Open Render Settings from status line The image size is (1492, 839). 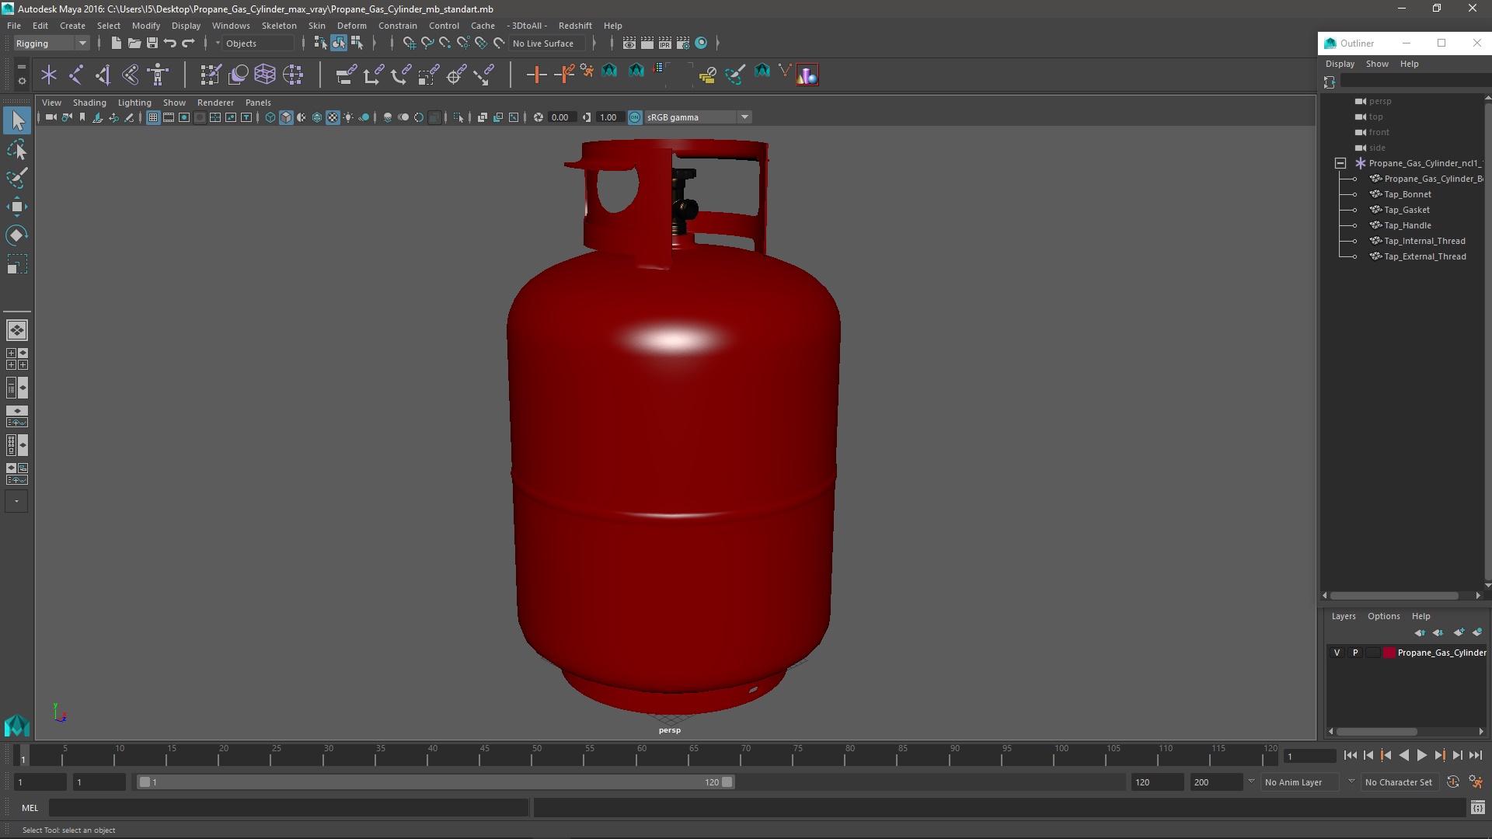click(x=683, y=44)
